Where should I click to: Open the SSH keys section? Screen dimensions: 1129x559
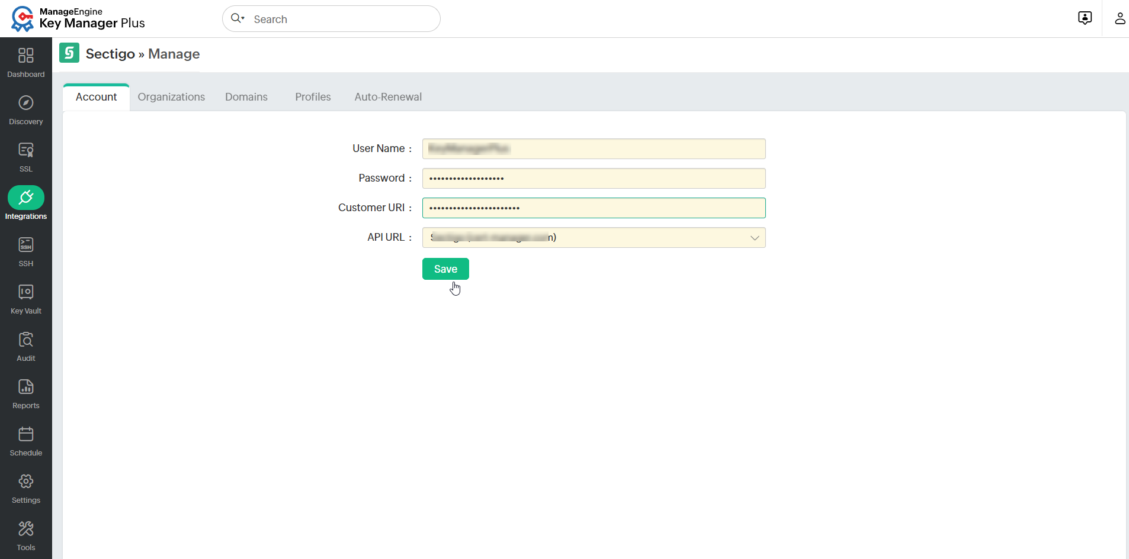pos(26,251)
